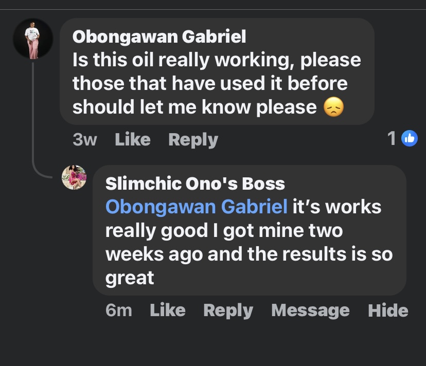Click the blue Obongawan Gabriel mention
The width and height of the screenshot is (426, 366).
196,207
